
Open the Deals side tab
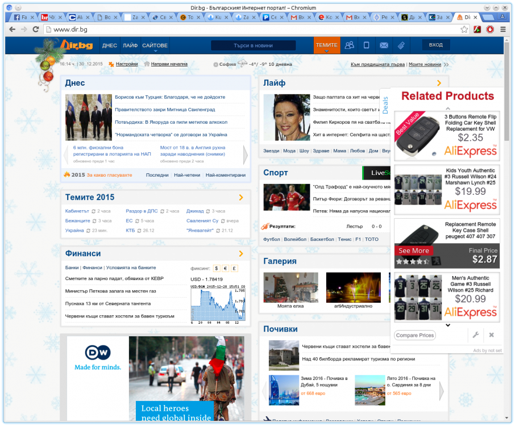click(385, 105)
